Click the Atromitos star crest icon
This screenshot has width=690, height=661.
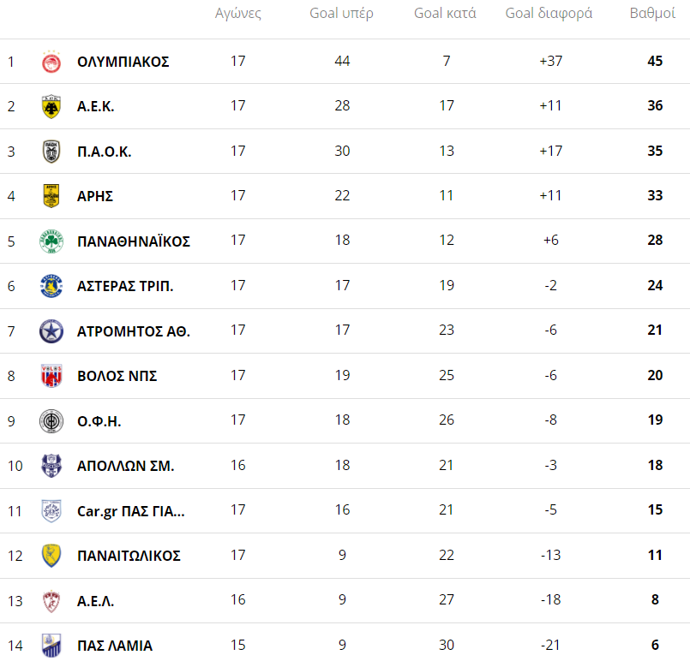(x=51, y=330)
